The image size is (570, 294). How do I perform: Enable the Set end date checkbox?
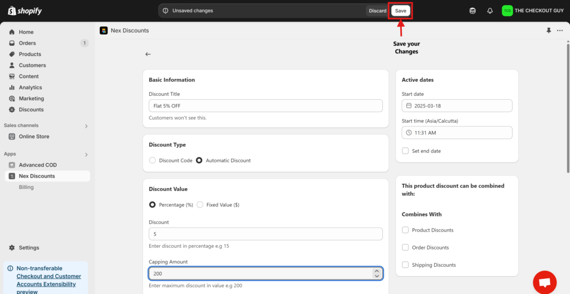[405, 151]
